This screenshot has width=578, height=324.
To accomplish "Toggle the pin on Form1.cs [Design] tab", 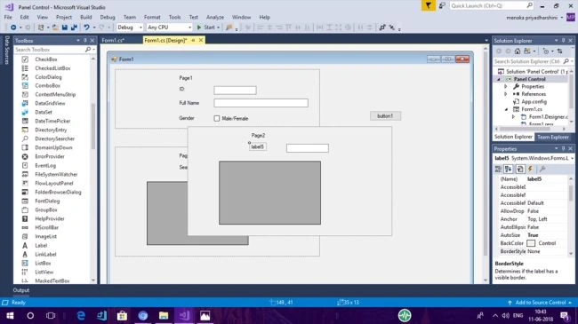I will (193, 40).
